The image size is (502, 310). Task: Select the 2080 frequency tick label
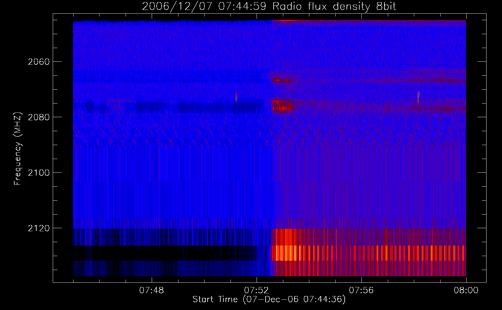[39, 117]
